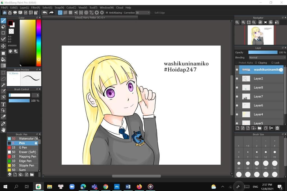Enable the Clipping checkbox
The width and height of the screenshot is (287, 191).
(x=256, y=62)
